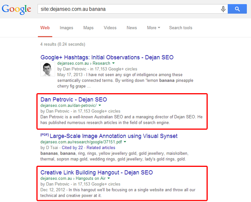The height and width of the screenshot is (202, 251).
Task: Open the Maps tab
Action: pos(89,28)
